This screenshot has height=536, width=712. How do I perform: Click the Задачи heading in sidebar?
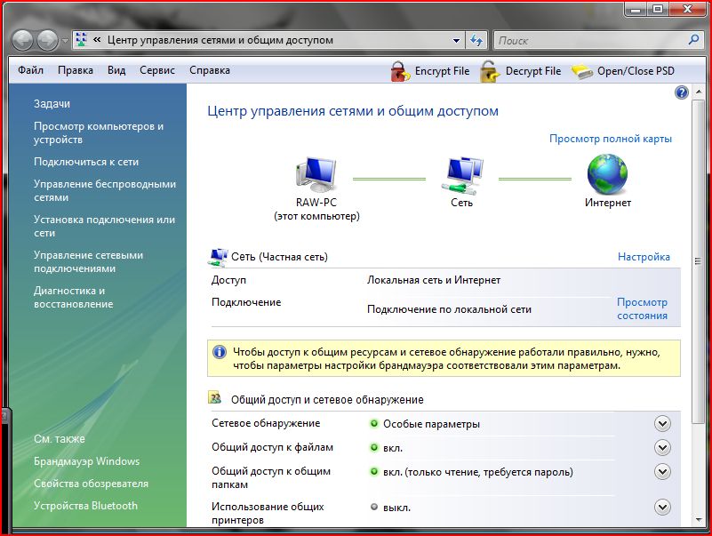[52, 104]
